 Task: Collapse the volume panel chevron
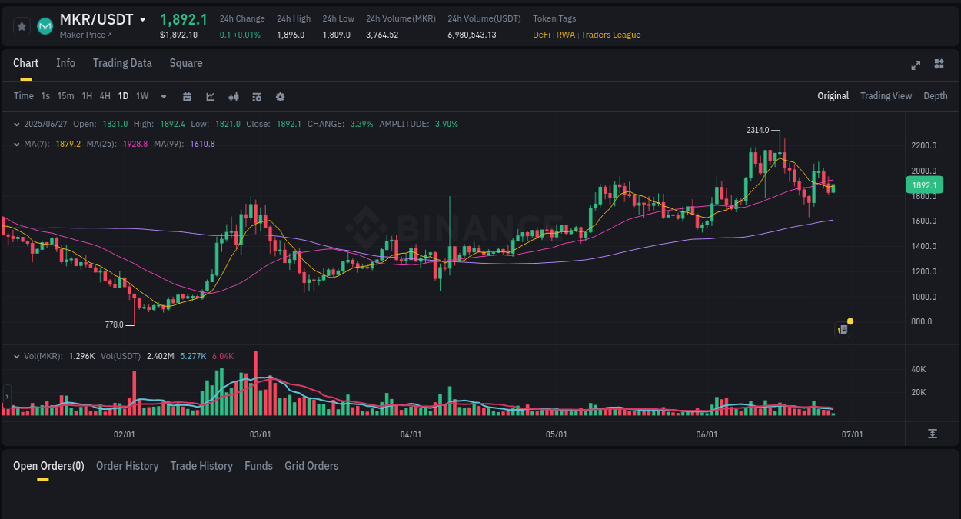[17, 357]
